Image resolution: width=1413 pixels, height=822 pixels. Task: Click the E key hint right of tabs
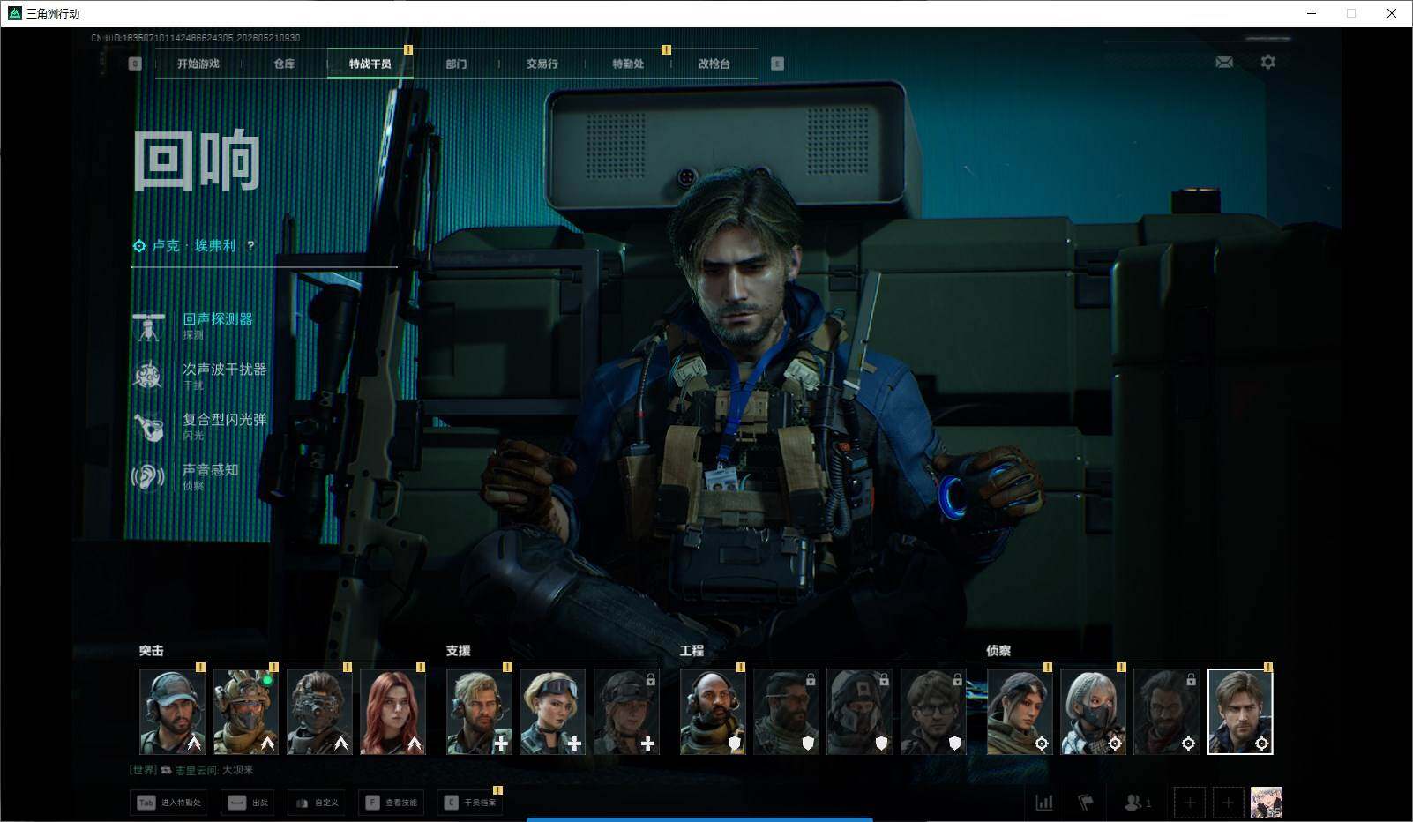777,64
